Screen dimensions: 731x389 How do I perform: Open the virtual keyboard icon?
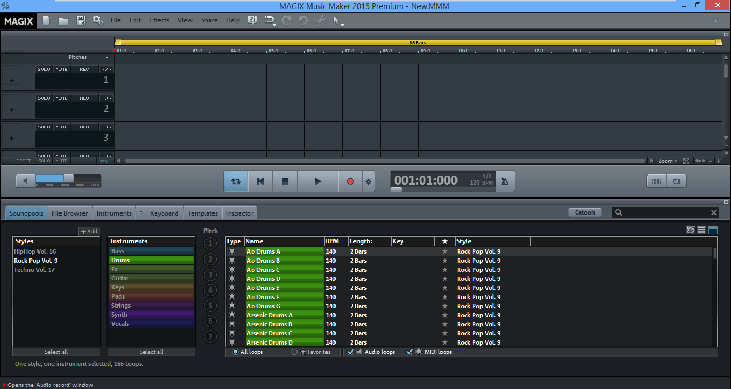(x=676, y=181)
